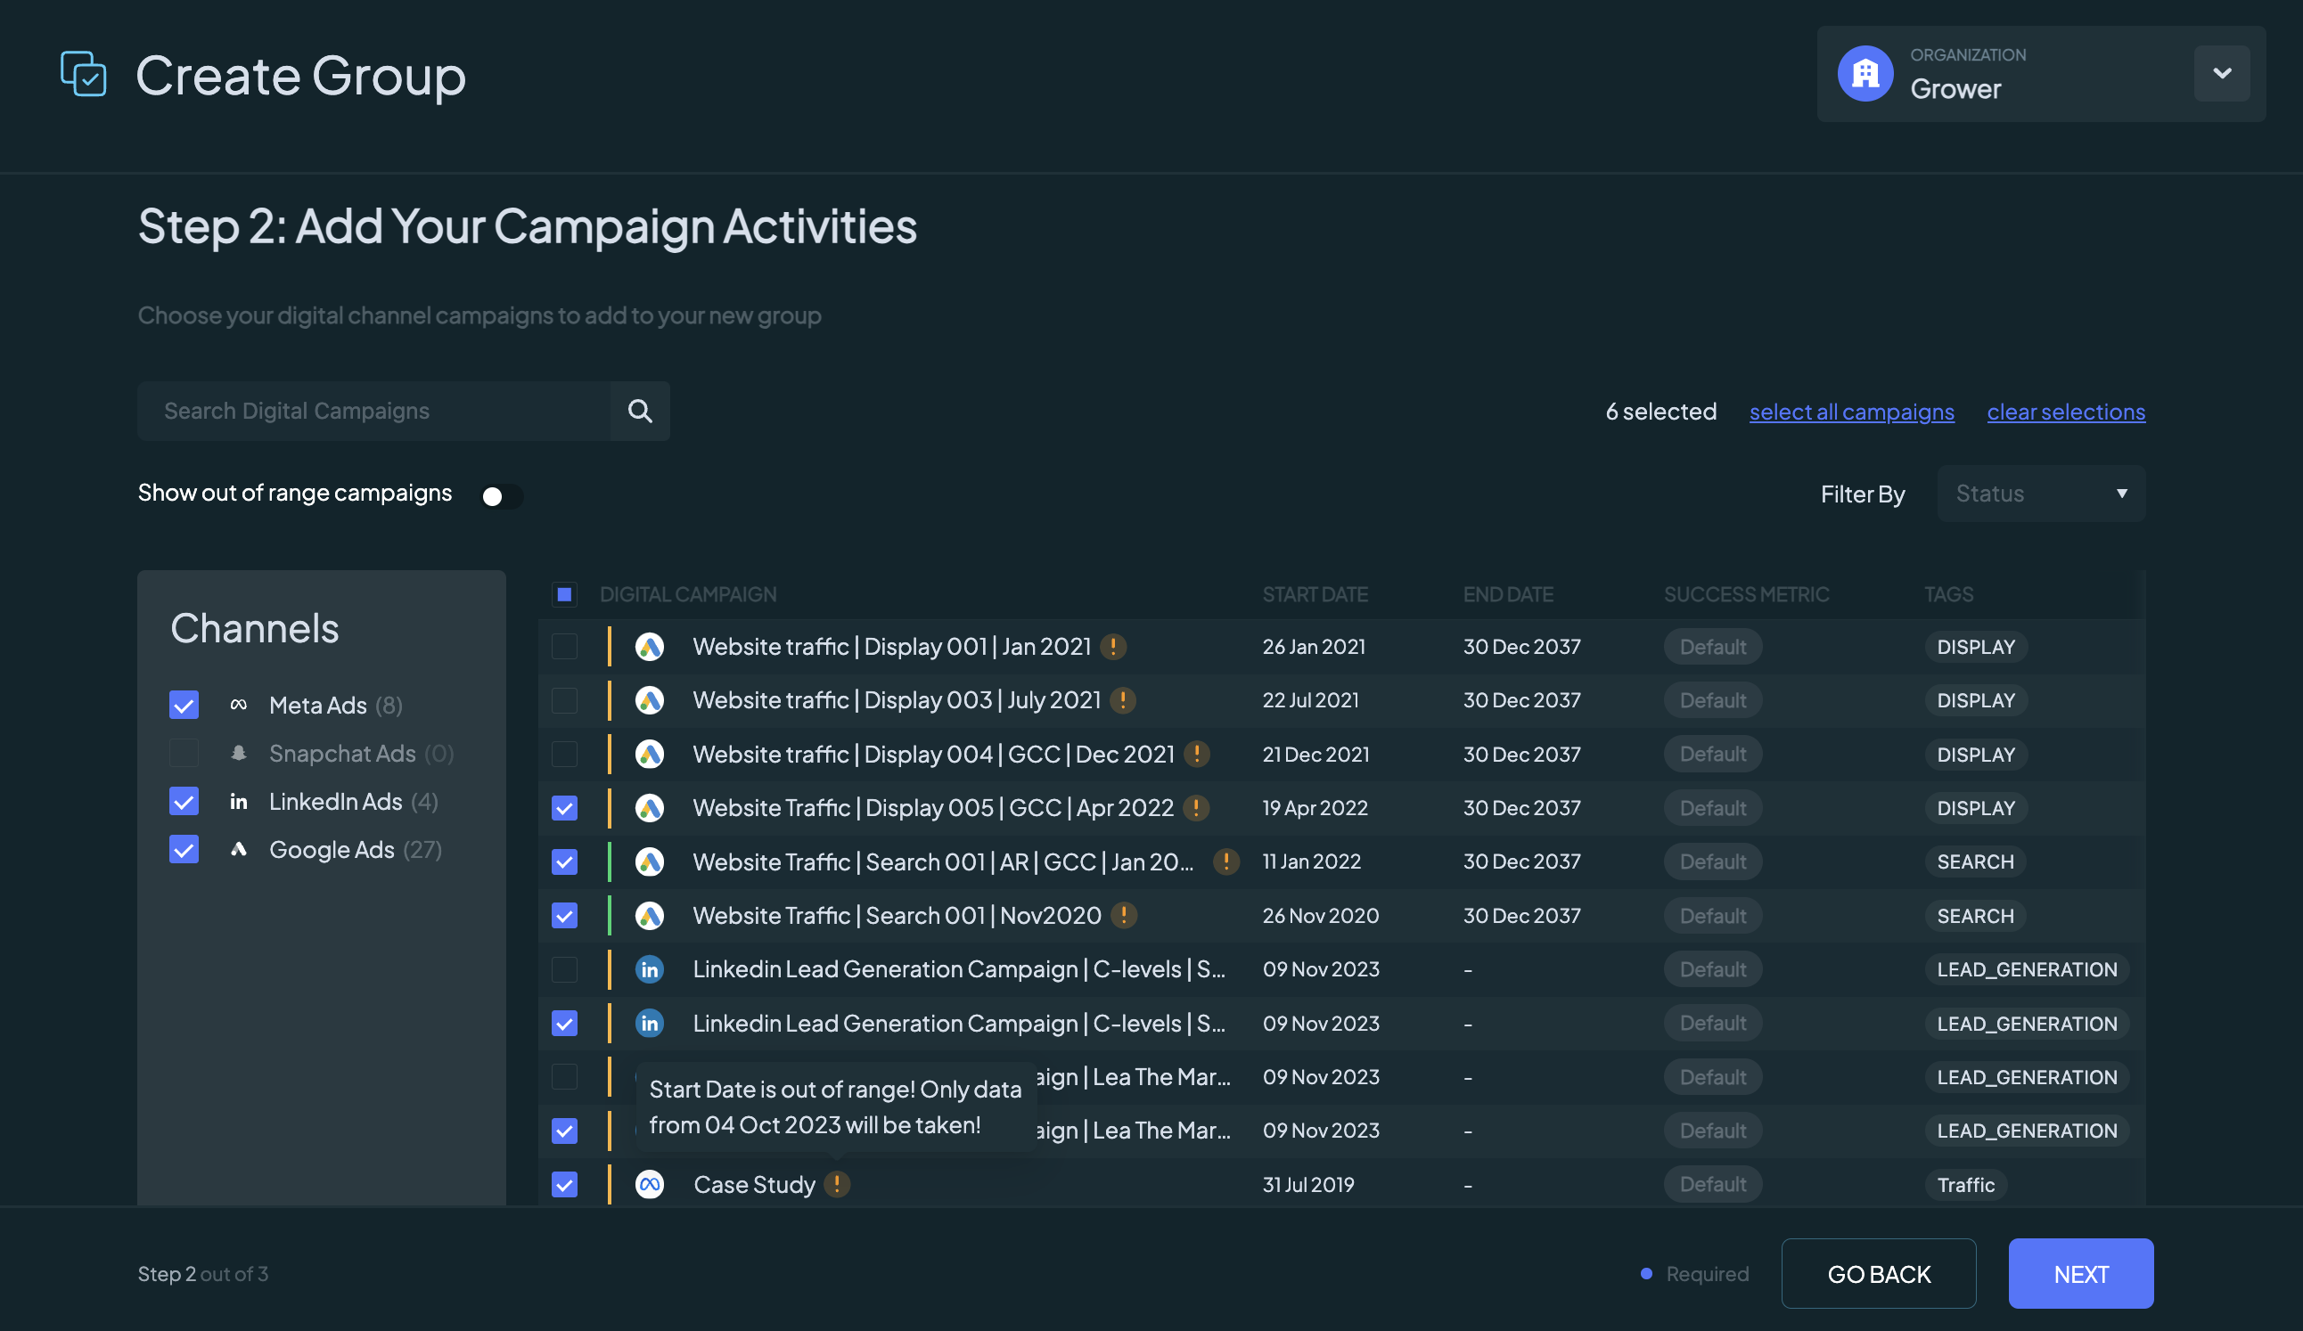The height and width of the screenshot is (1331, 2303).
Task: Click LinkedIn icon on checked C-levels row
Action: click(649, 1023)
